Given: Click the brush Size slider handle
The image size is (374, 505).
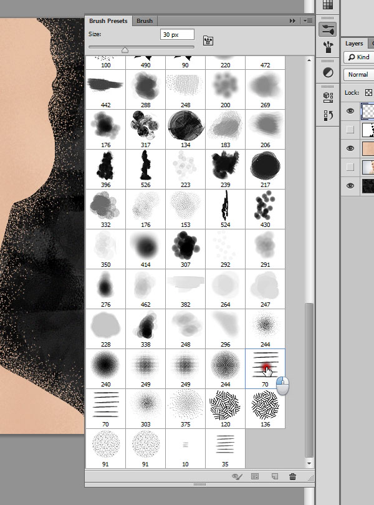Looking at the screenshot, I should 125,50.
